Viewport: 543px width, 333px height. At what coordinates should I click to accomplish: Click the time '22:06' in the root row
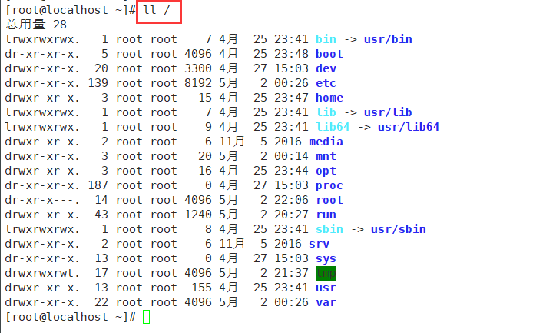point(291,200)
